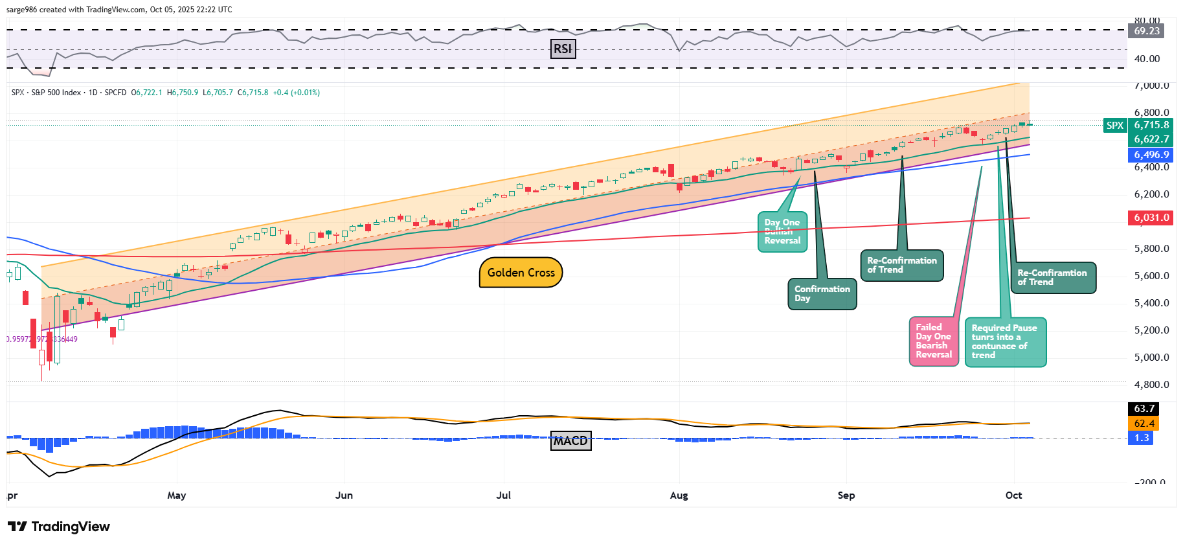Click the Sep label on time axis
1183x546 pixels.
pos(846,495)
